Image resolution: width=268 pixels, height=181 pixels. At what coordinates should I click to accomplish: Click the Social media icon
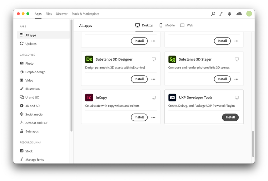click(21, 114)
